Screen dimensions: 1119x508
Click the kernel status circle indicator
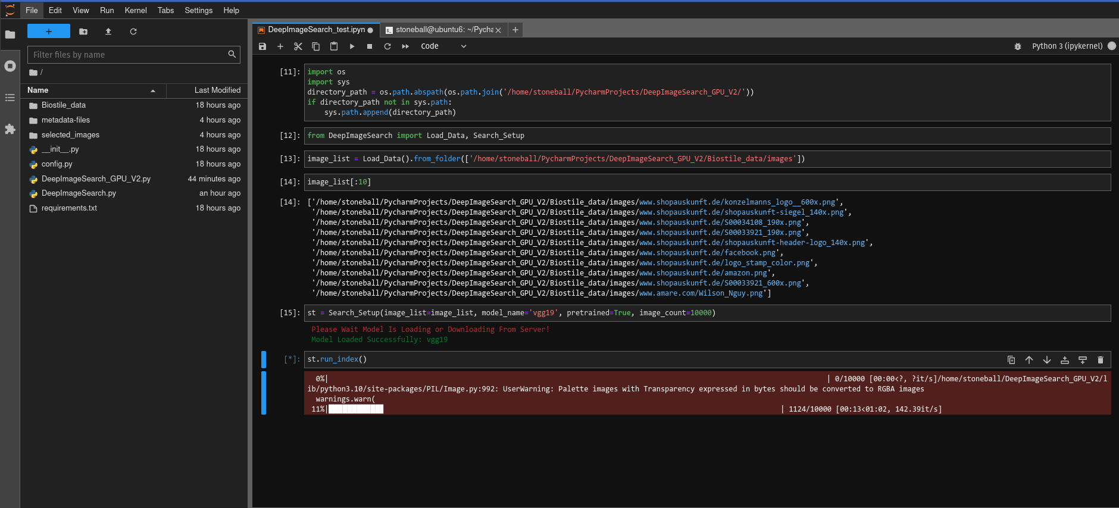pyautogui.click(x=1112, y=46)
